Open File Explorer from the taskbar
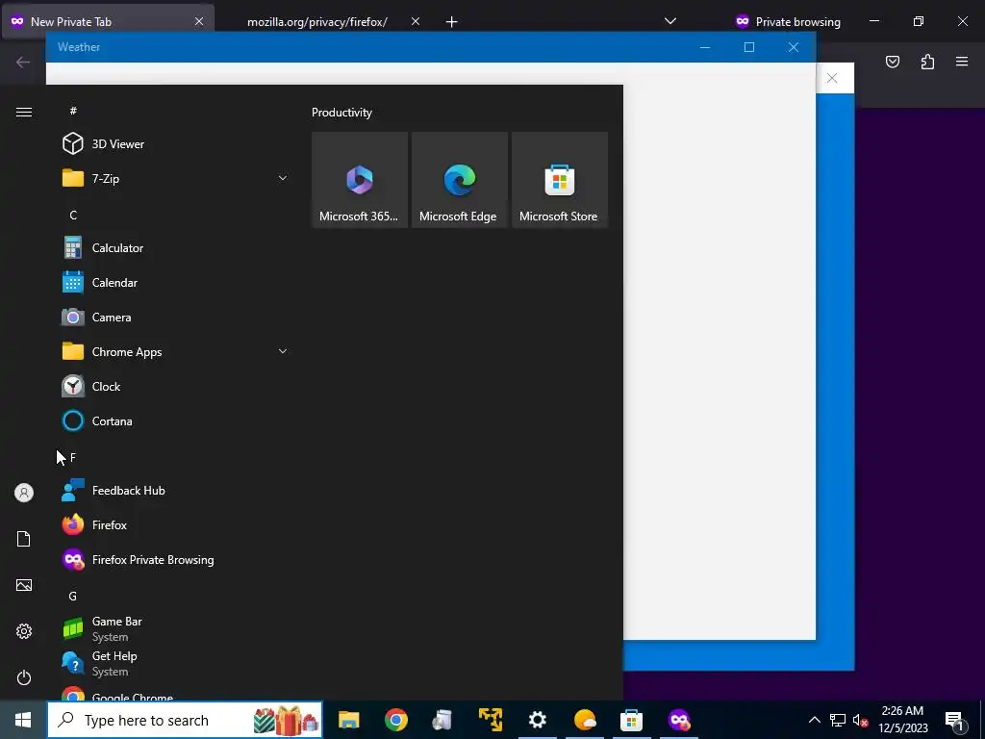985x739 pixels. pos(348,720)
